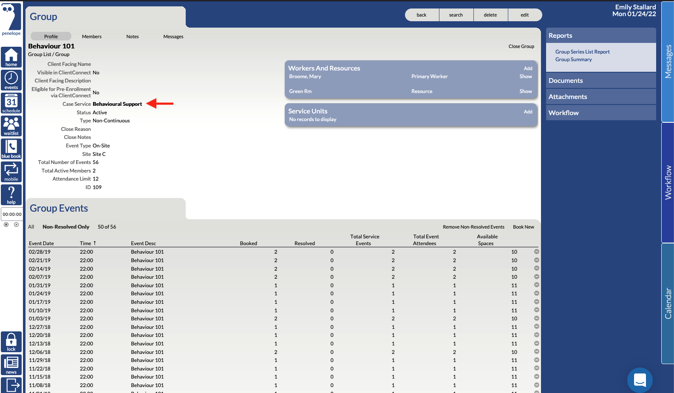Click the edit button
Image resolution: width=674 pixels, height=393 pixels.
pyautogui.click(x=525, y=15)
